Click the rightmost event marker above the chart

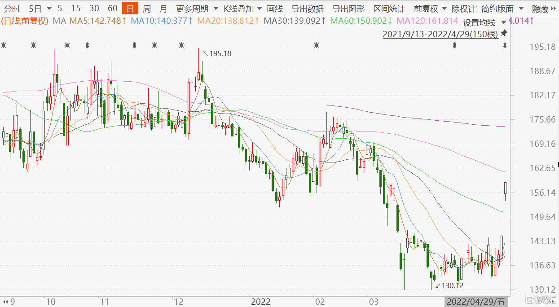click(x=506, y=45)
